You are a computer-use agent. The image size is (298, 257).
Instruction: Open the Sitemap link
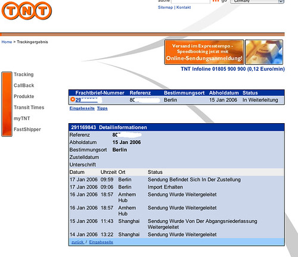click(165, 7)
